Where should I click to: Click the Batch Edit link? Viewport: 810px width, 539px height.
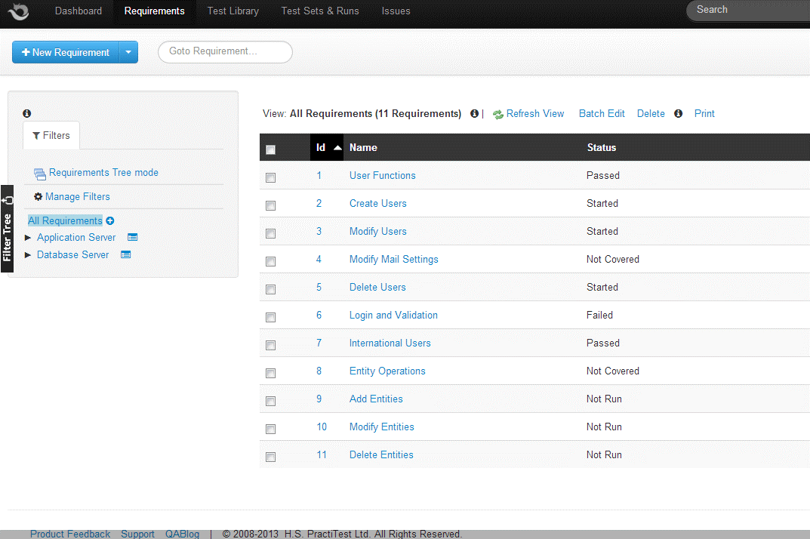pos(602,114)
